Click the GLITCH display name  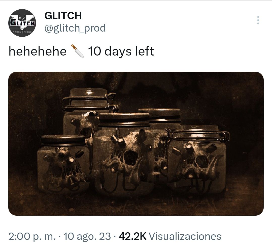pos(63,16)
